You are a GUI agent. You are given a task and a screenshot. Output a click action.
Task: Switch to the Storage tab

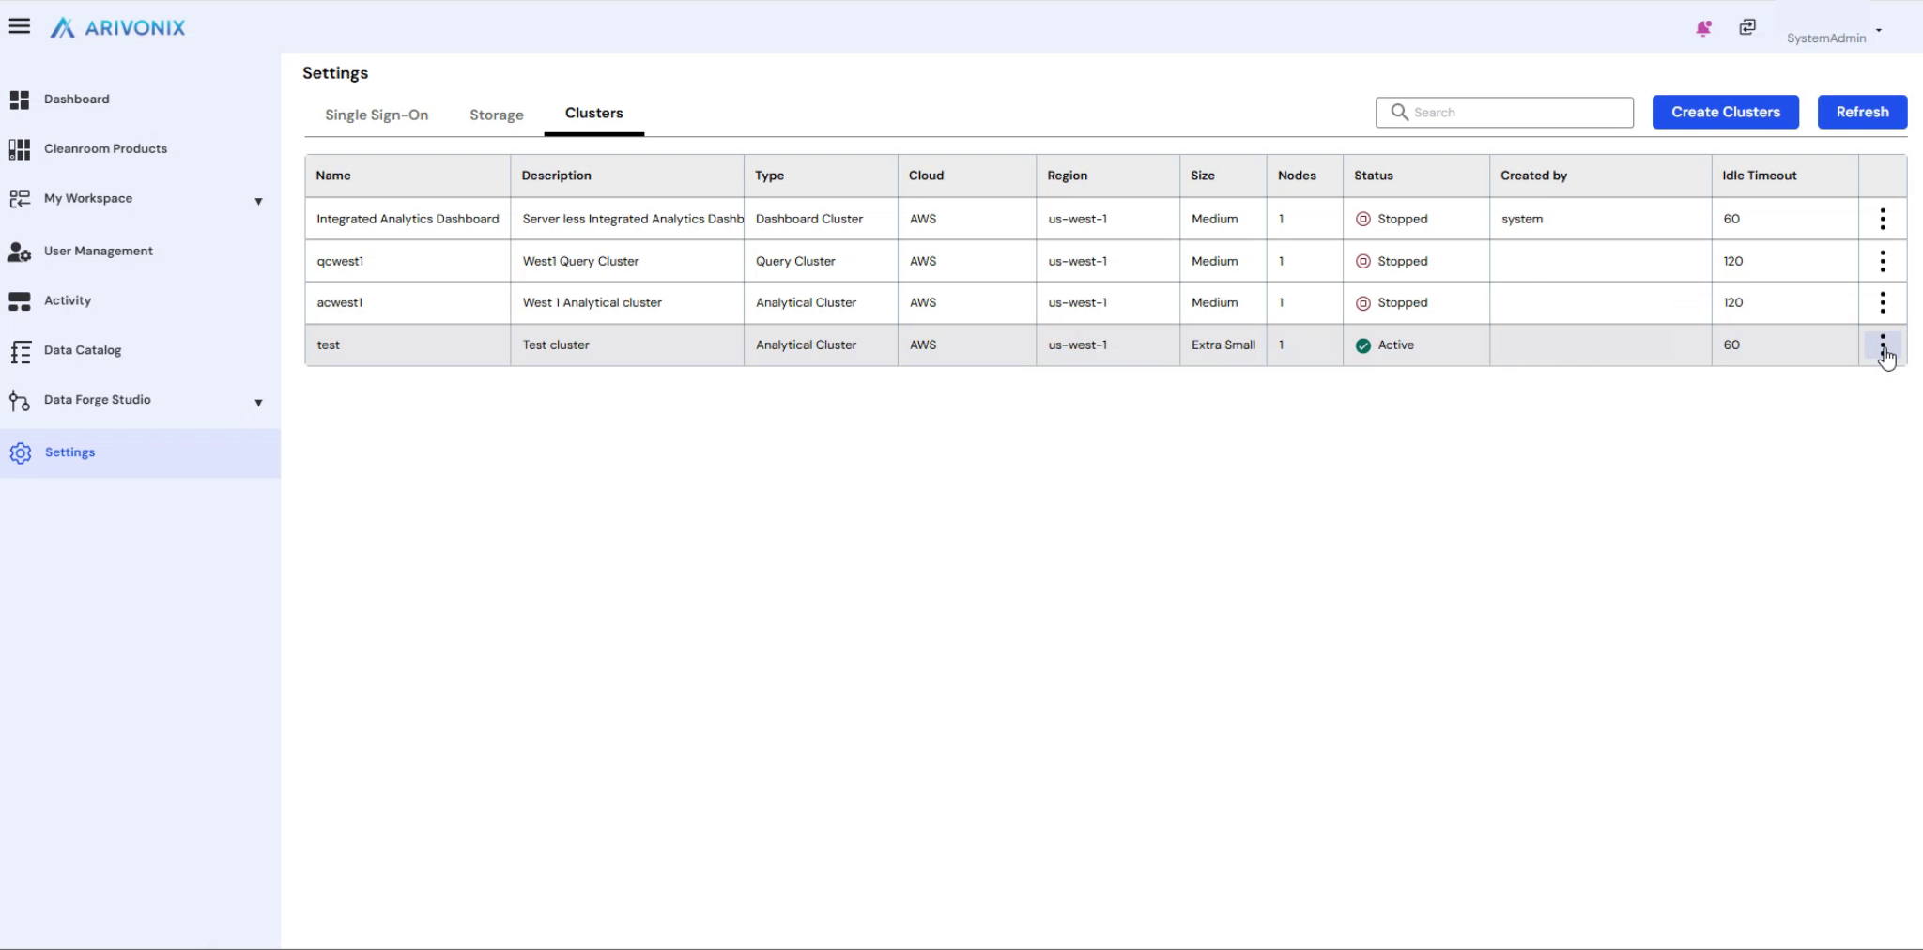[x=497, y=115]
